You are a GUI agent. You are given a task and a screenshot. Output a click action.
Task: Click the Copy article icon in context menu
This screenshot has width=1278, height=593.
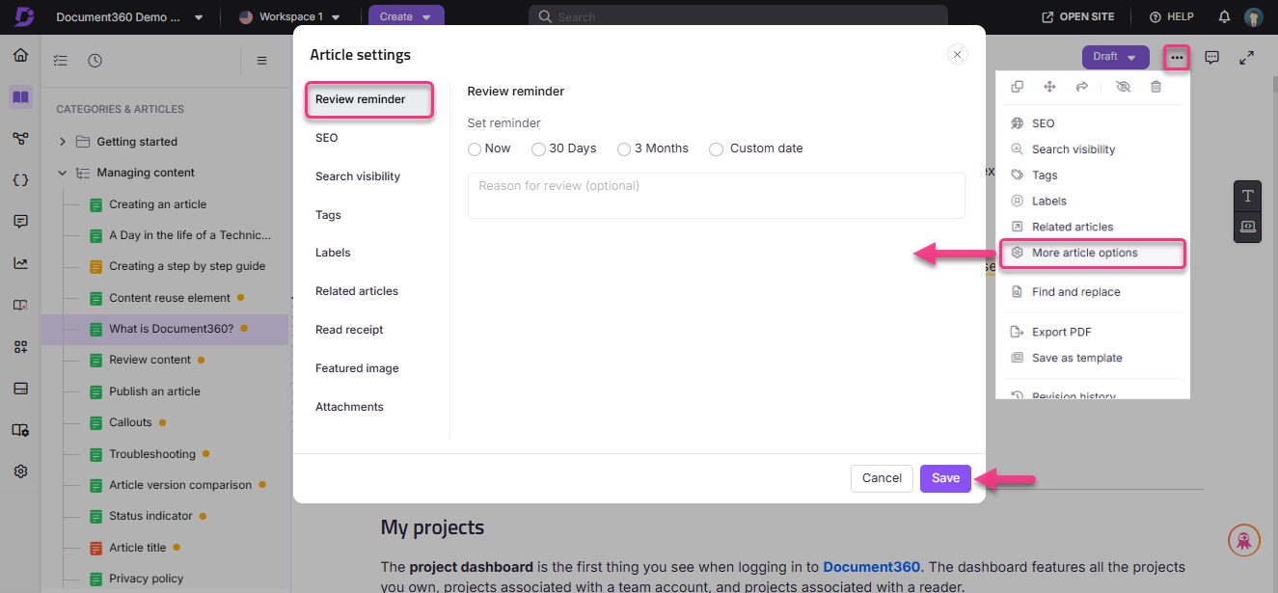1017,86
